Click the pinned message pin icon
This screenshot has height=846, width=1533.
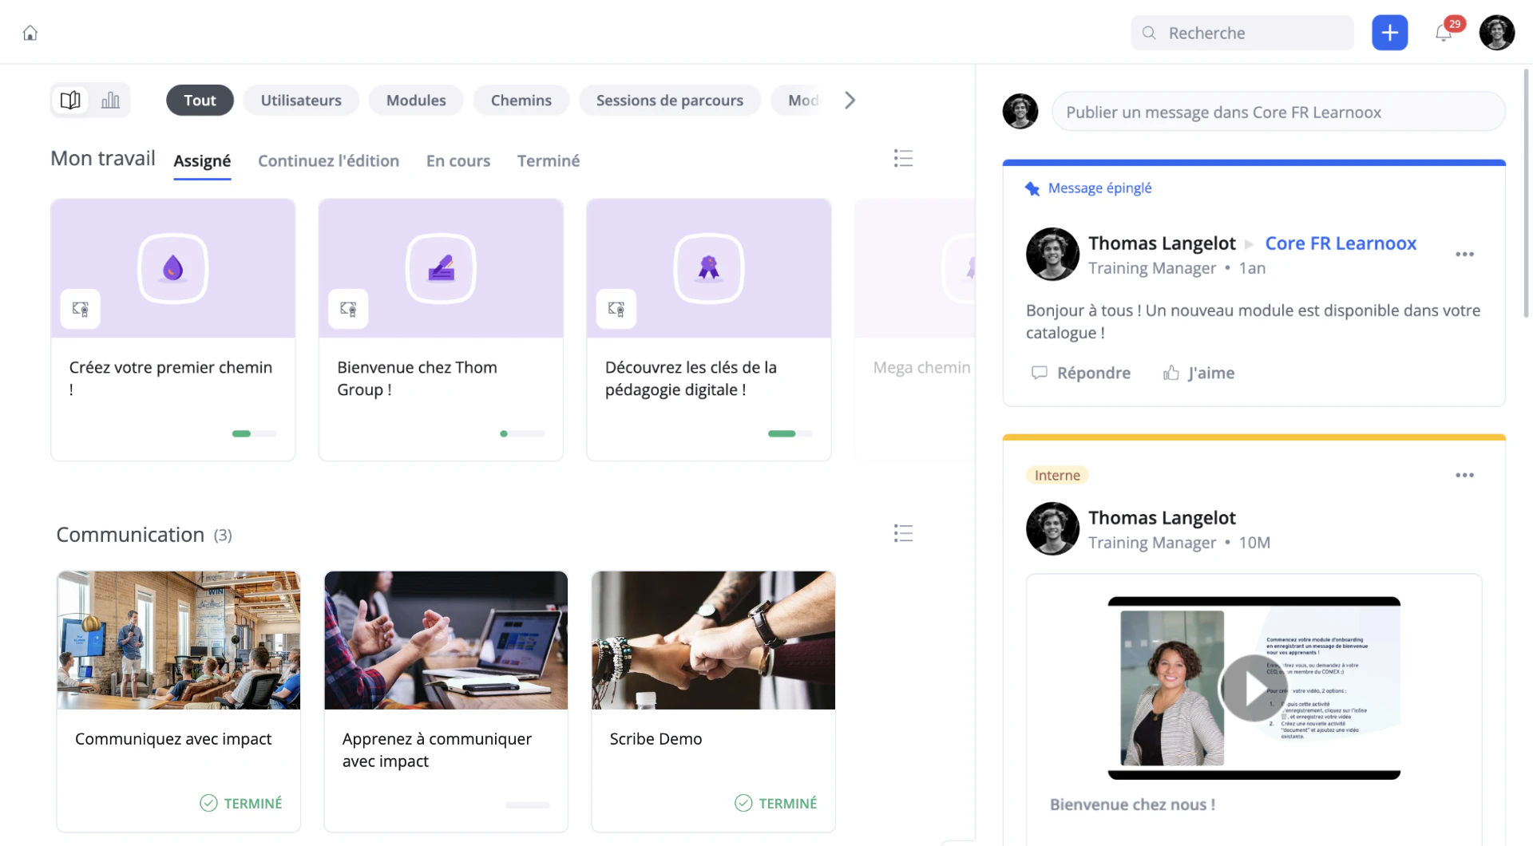click(x=1032, y=188)
